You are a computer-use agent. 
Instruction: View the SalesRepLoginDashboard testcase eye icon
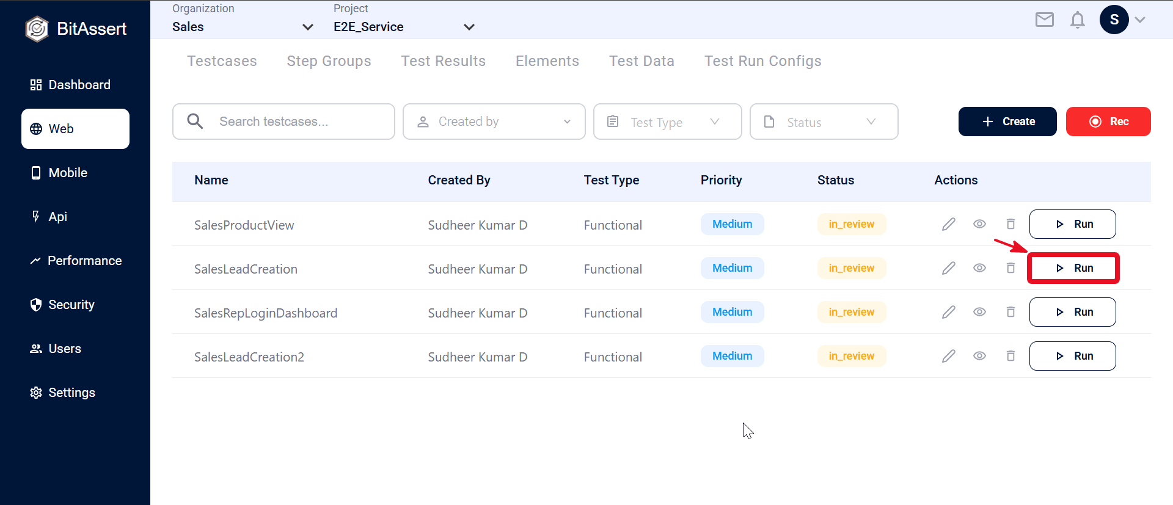[x=980, y=312]
